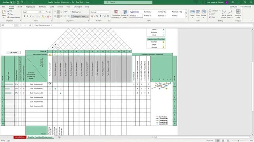Screen dimensions: 254x142
Task: Open Sort & Filter menu
Action: (x=224, y=14)
